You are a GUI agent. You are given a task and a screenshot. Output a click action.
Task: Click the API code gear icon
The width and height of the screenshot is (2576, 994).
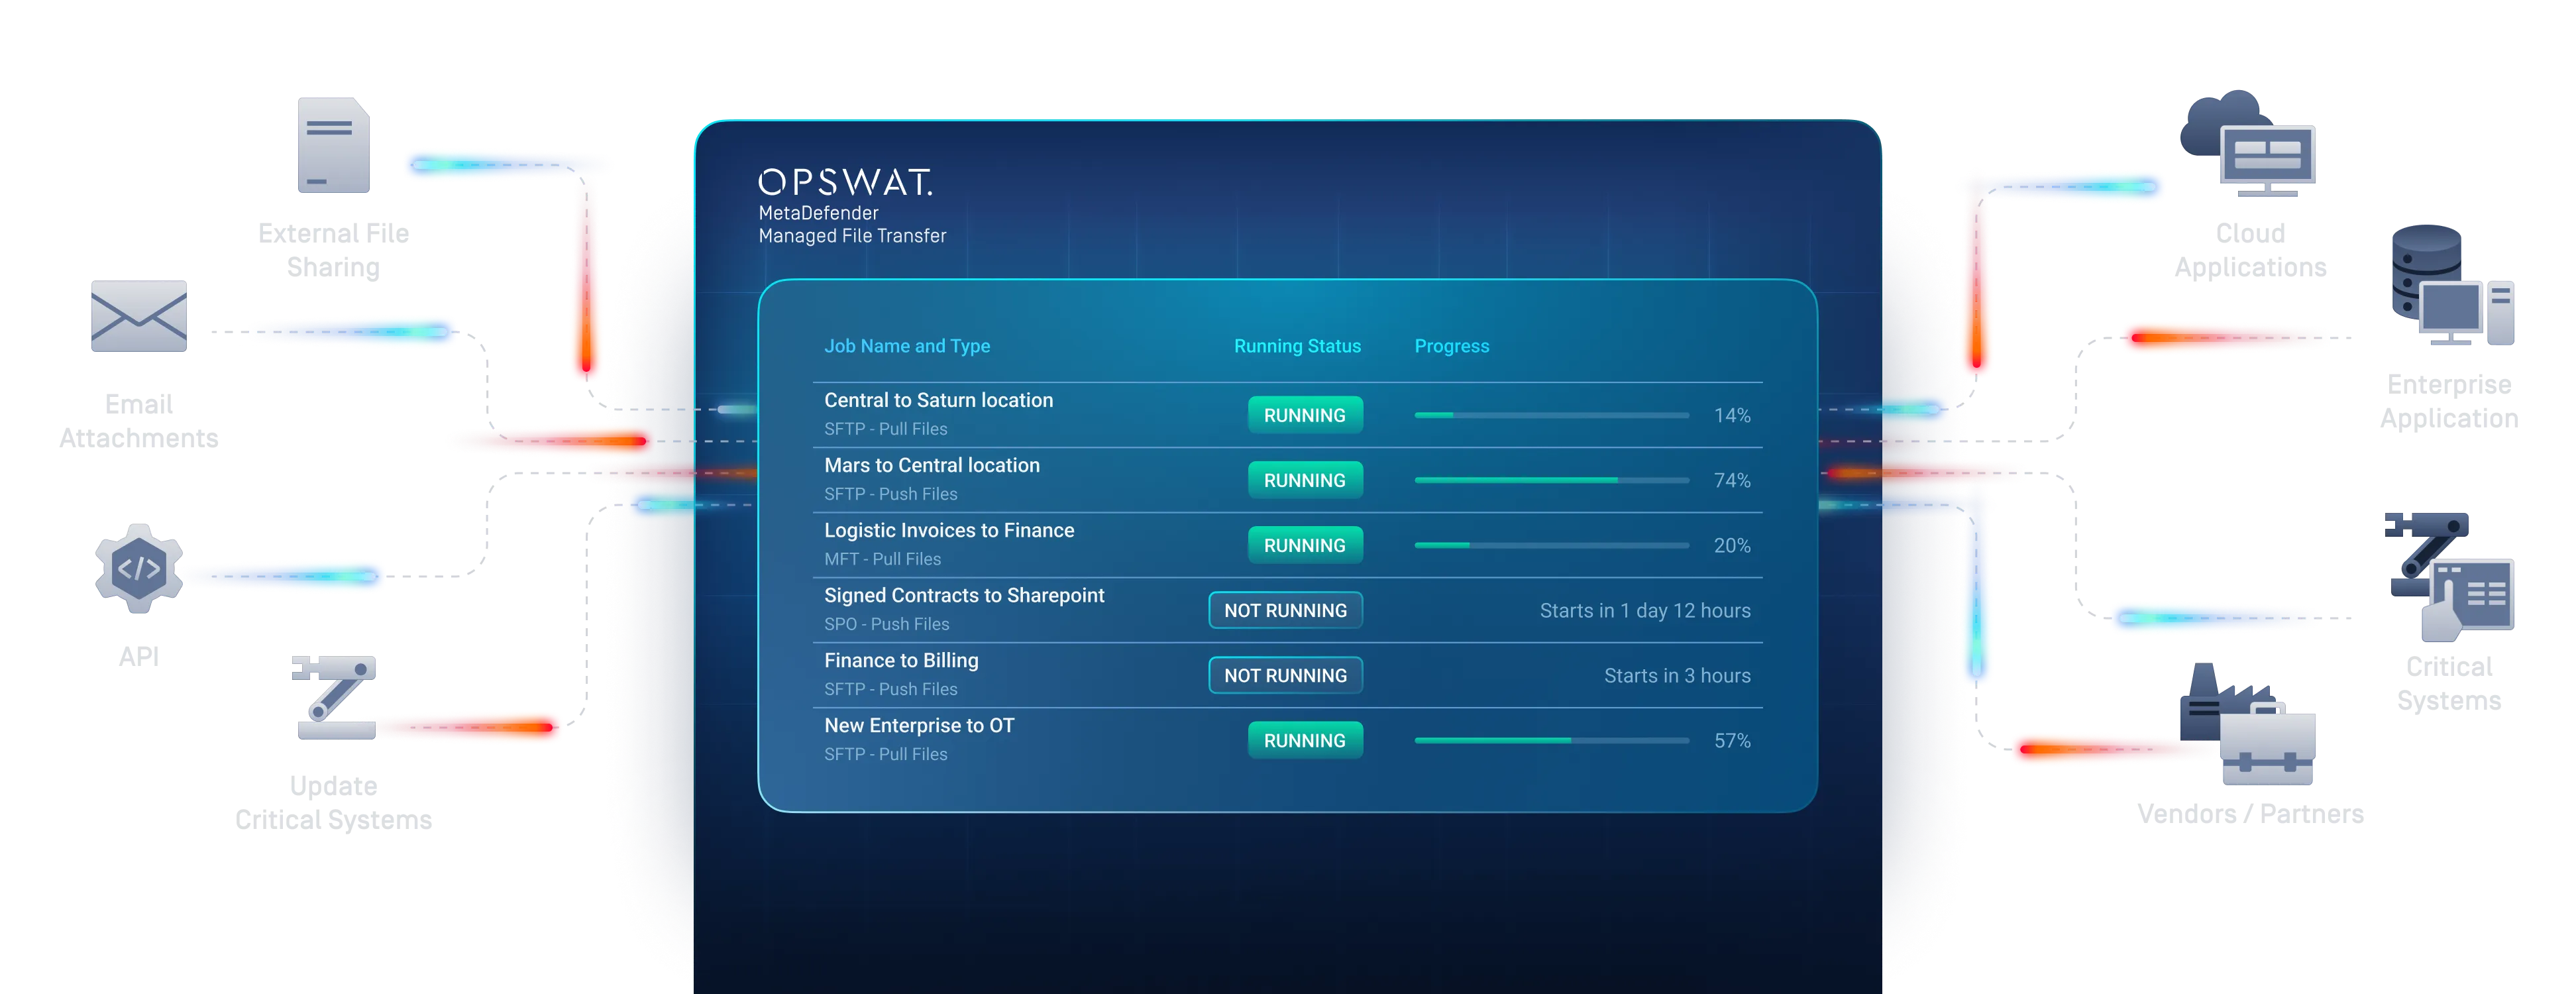pos(139,568)
